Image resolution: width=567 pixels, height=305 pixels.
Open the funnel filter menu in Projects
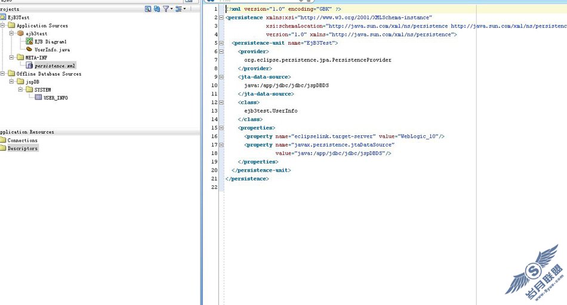coord(168,9)
